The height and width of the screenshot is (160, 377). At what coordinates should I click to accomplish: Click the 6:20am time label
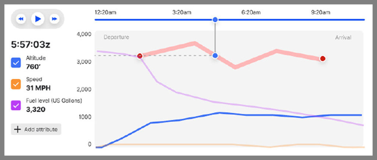click(x=251, y=12)
